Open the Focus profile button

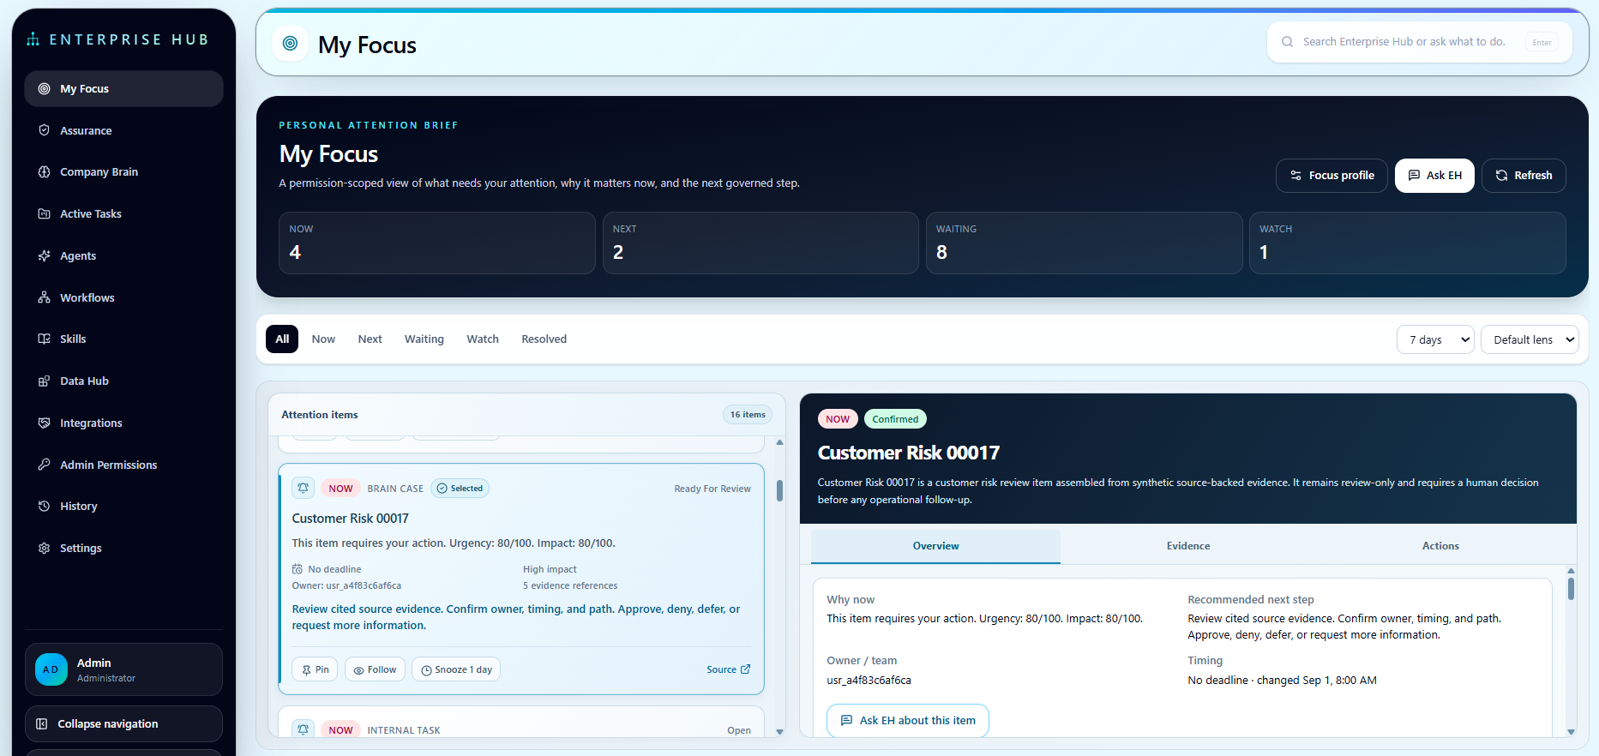click(1331, 176)
